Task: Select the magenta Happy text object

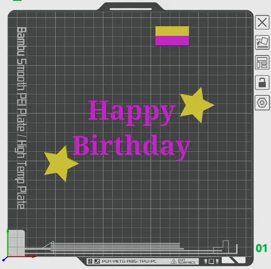Action: 132,113
